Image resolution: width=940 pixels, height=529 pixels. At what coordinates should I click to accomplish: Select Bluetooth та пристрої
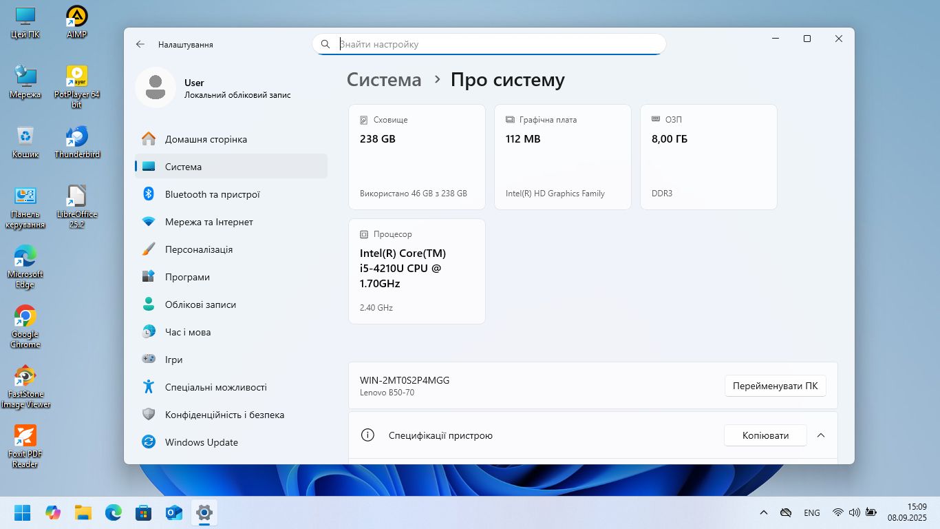(x=231, y=194)
